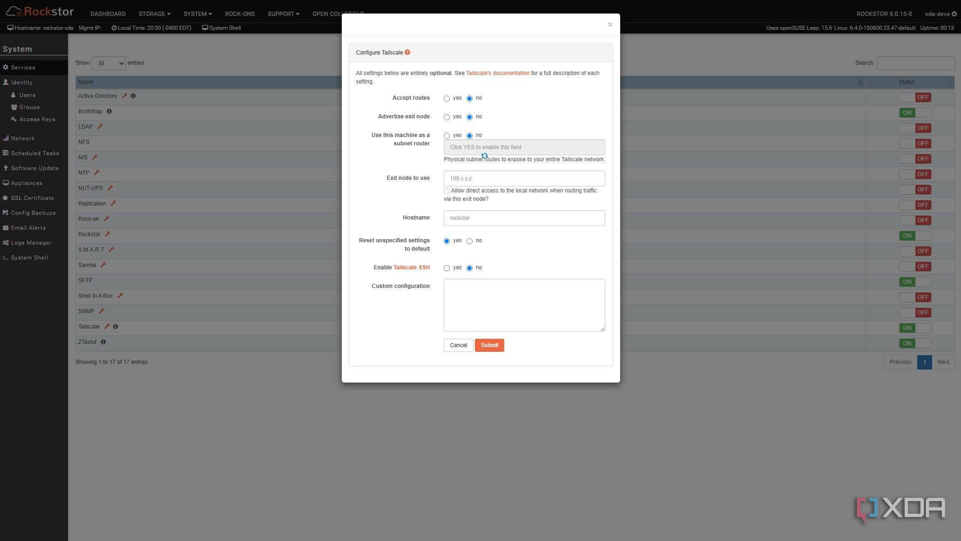The width and height of the screenshot is (961, 541).
Task: Open the DASHBOARD menu item
Action: [108, 14]
